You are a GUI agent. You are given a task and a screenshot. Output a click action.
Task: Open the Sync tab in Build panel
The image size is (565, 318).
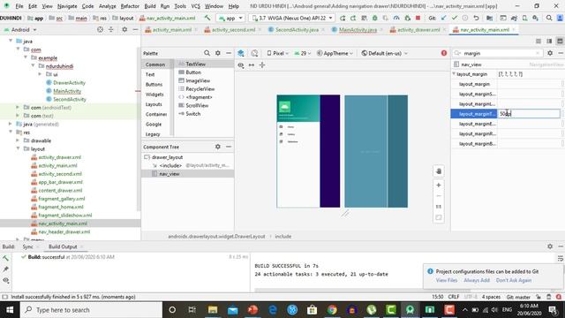(27, 246)
